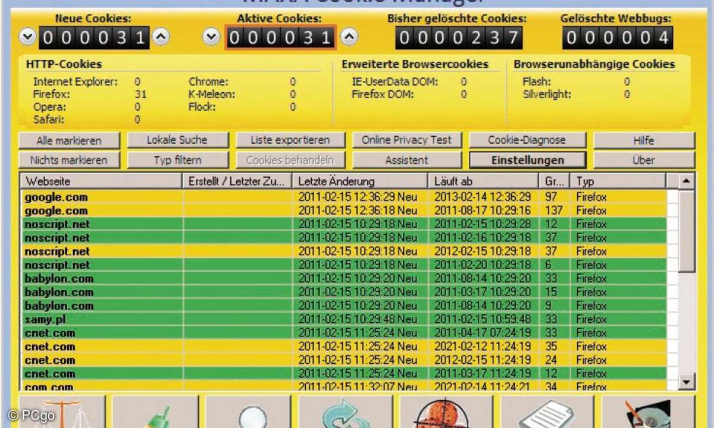This screenshot has width=714, height=428.
Task: Click the Nichts markieren button
Action: (69, 160)
